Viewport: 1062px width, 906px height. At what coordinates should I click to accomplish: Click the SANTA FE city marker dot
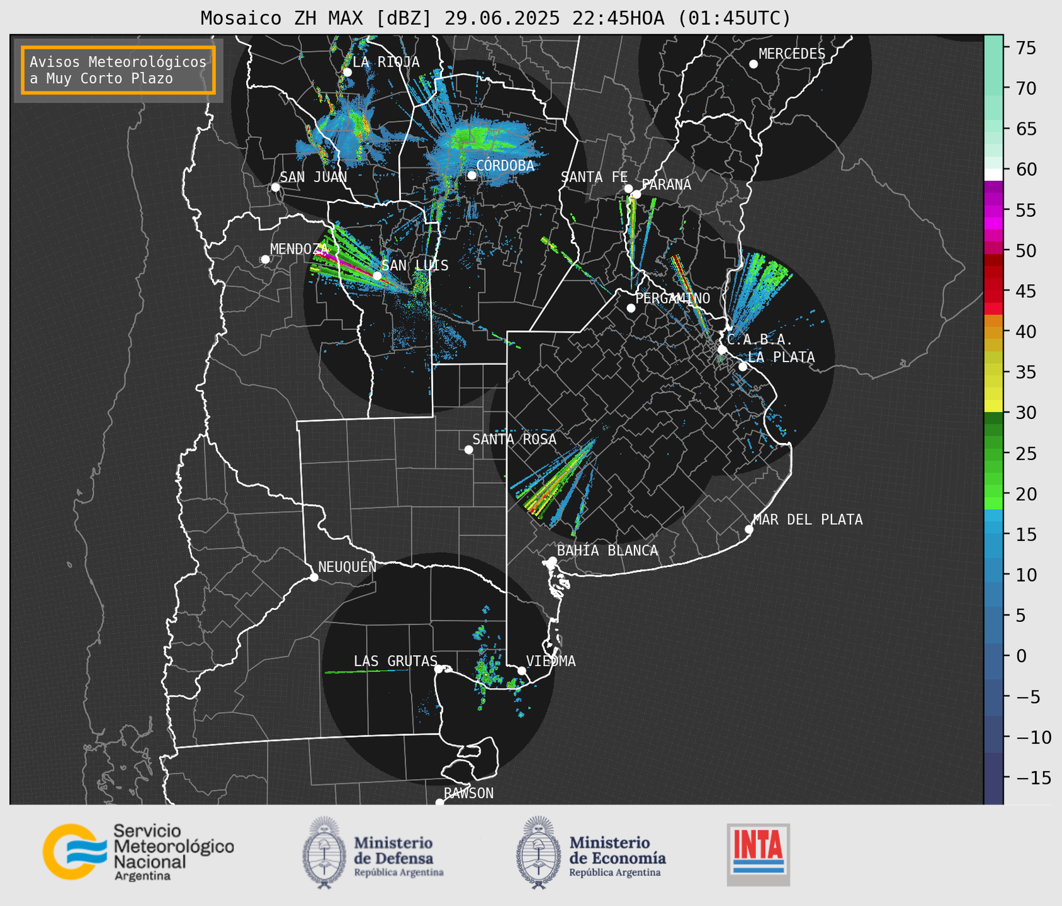click(628, 188)
